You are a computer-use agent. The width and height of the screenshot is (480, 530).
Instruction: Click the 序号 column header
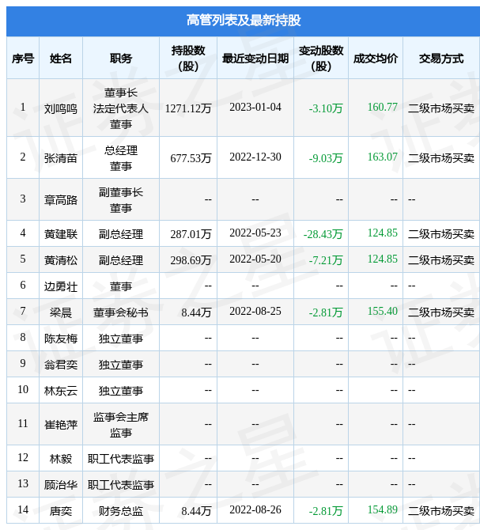[23, 59]
